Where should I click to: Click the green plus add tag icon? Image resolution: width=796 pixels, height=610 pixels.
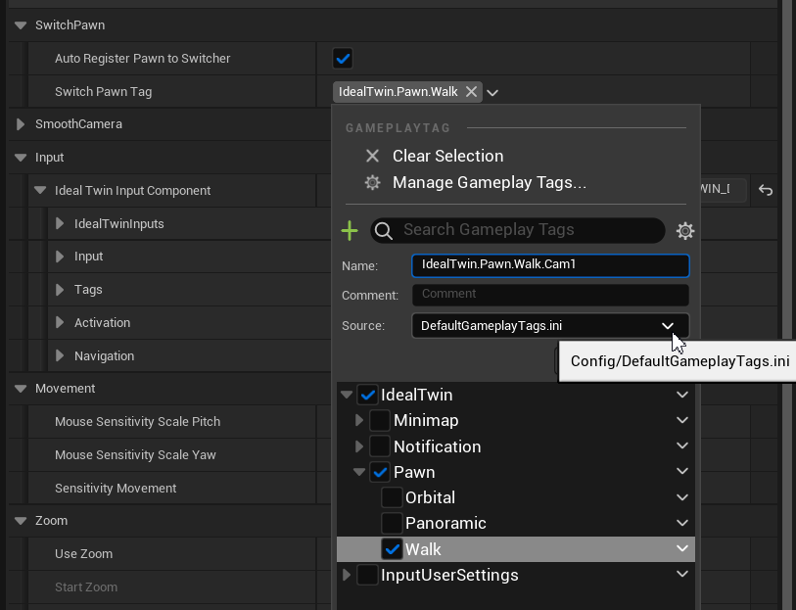(350, 230)
